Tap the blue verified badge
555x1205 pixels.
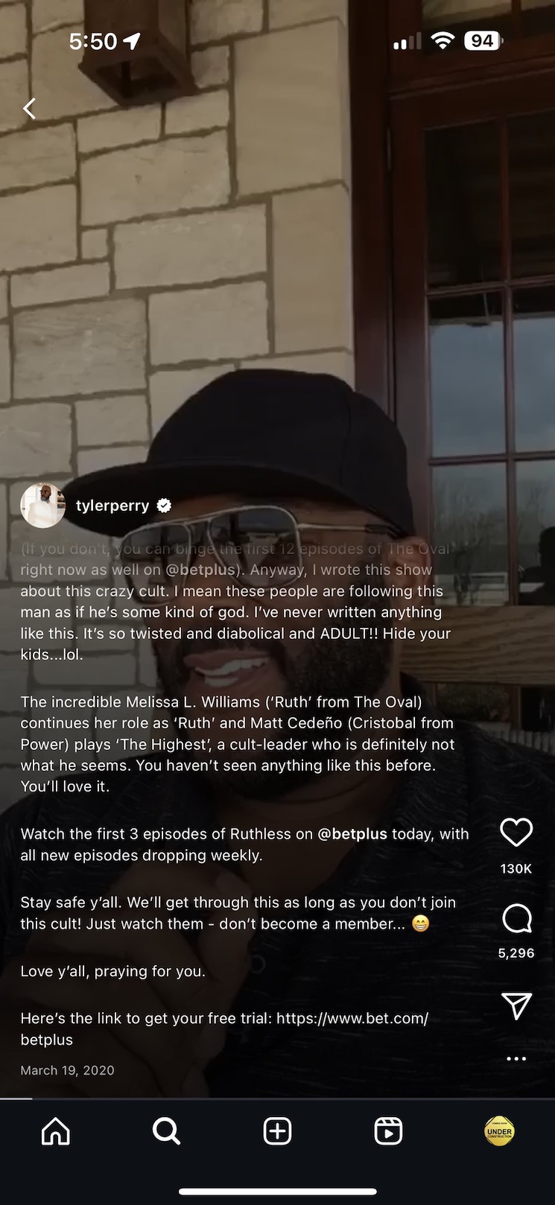coord(164,506)
